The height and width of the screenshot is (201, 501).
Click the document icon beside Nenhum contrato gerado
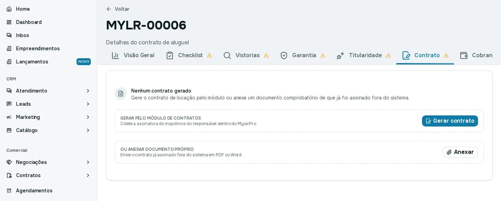pos(121,94)
